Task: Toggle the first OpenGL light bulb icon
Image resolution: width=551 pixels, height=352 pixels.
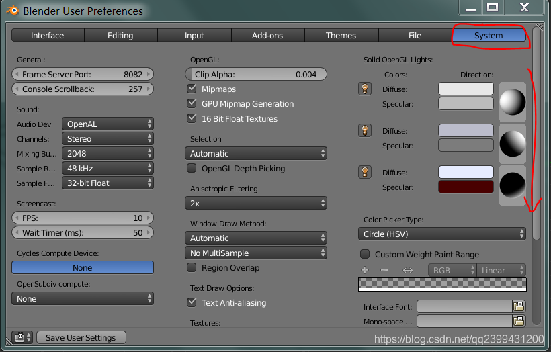Action: [x=365, y=89]
